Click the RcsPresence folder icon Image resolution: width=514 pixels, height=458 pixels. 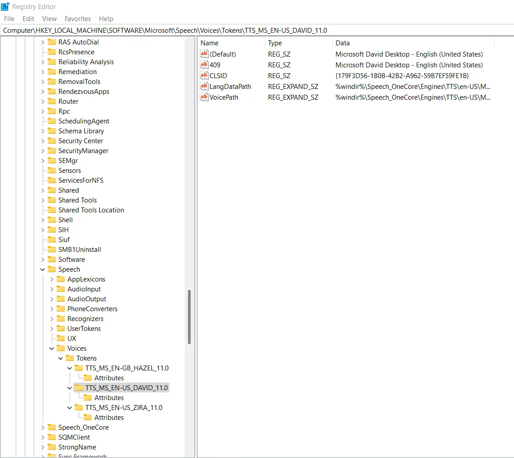tap(52, 52)
